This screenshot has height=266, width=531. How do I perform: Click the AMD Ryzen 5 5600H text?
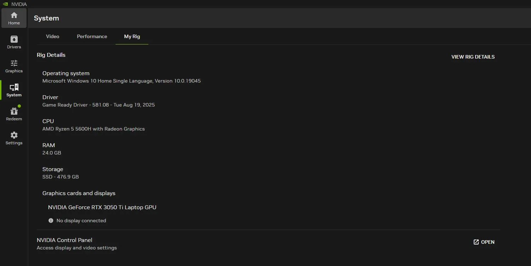coord(94,129)
